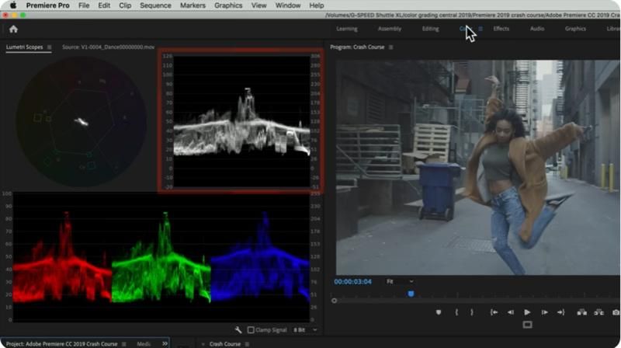Open Crash Course timeline panel menu

pyautogui.click(x=247, y=344)
